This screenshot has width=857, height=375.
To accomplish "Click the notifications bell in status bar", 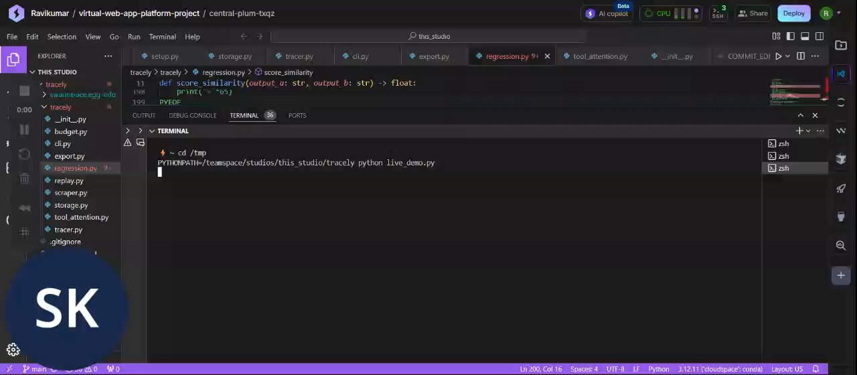I will pos(815,369).
